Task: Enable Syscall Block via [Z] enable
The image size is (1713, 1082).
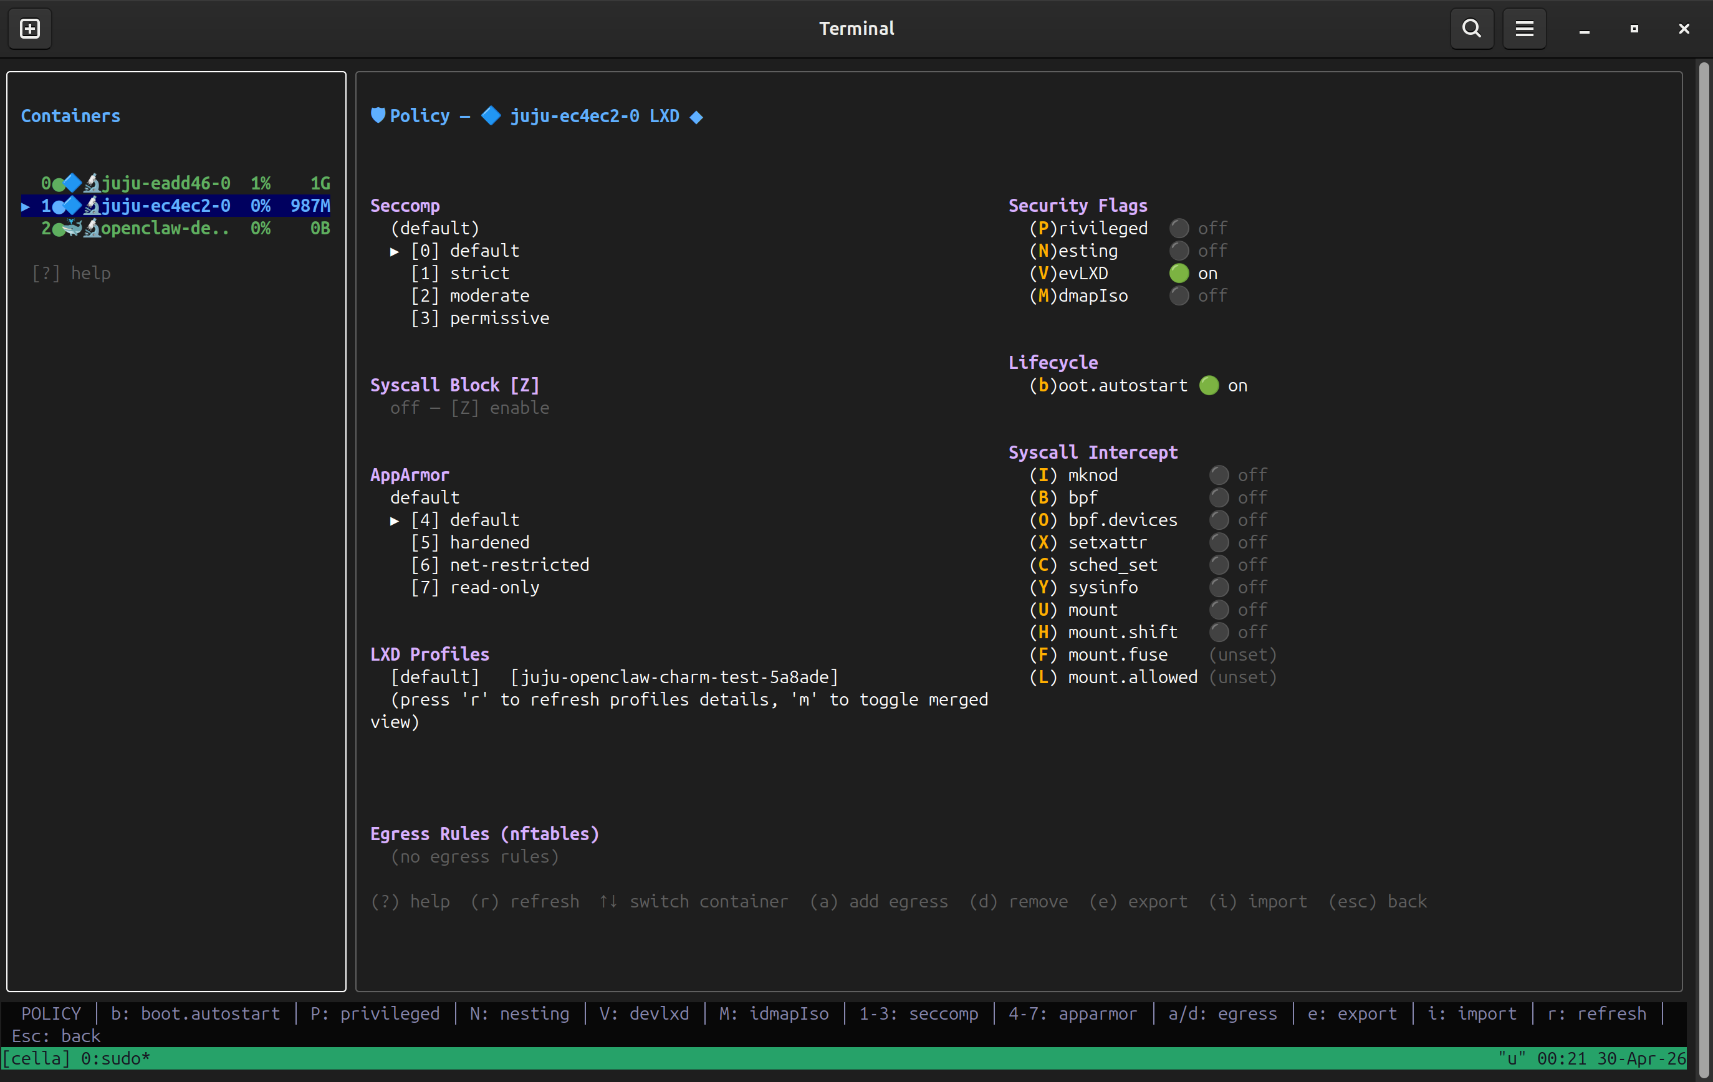Action: [x=500, y=408]
